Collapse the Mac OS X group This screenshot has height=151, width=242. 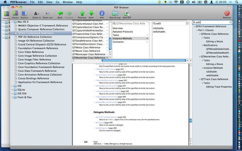(x=12, y=22)
